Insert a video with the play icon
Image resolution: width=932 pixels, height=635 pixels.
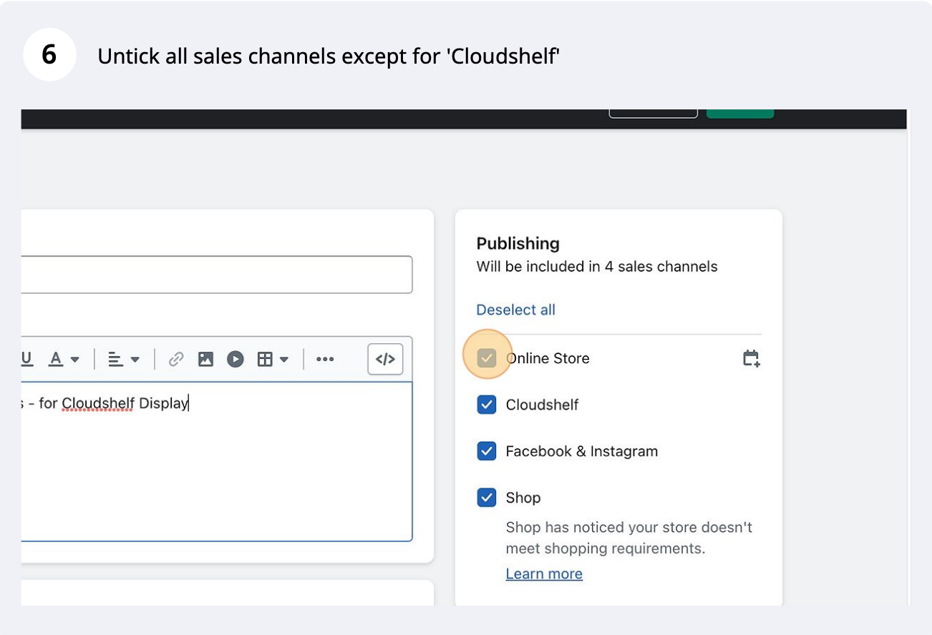coord(236,359)
